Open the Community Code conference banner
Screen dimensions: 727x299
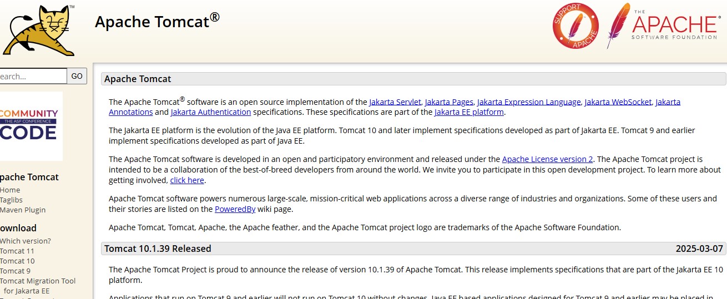[31, 126]
